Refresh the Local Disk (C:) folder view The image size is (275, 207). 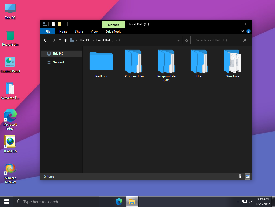point(186,40)
